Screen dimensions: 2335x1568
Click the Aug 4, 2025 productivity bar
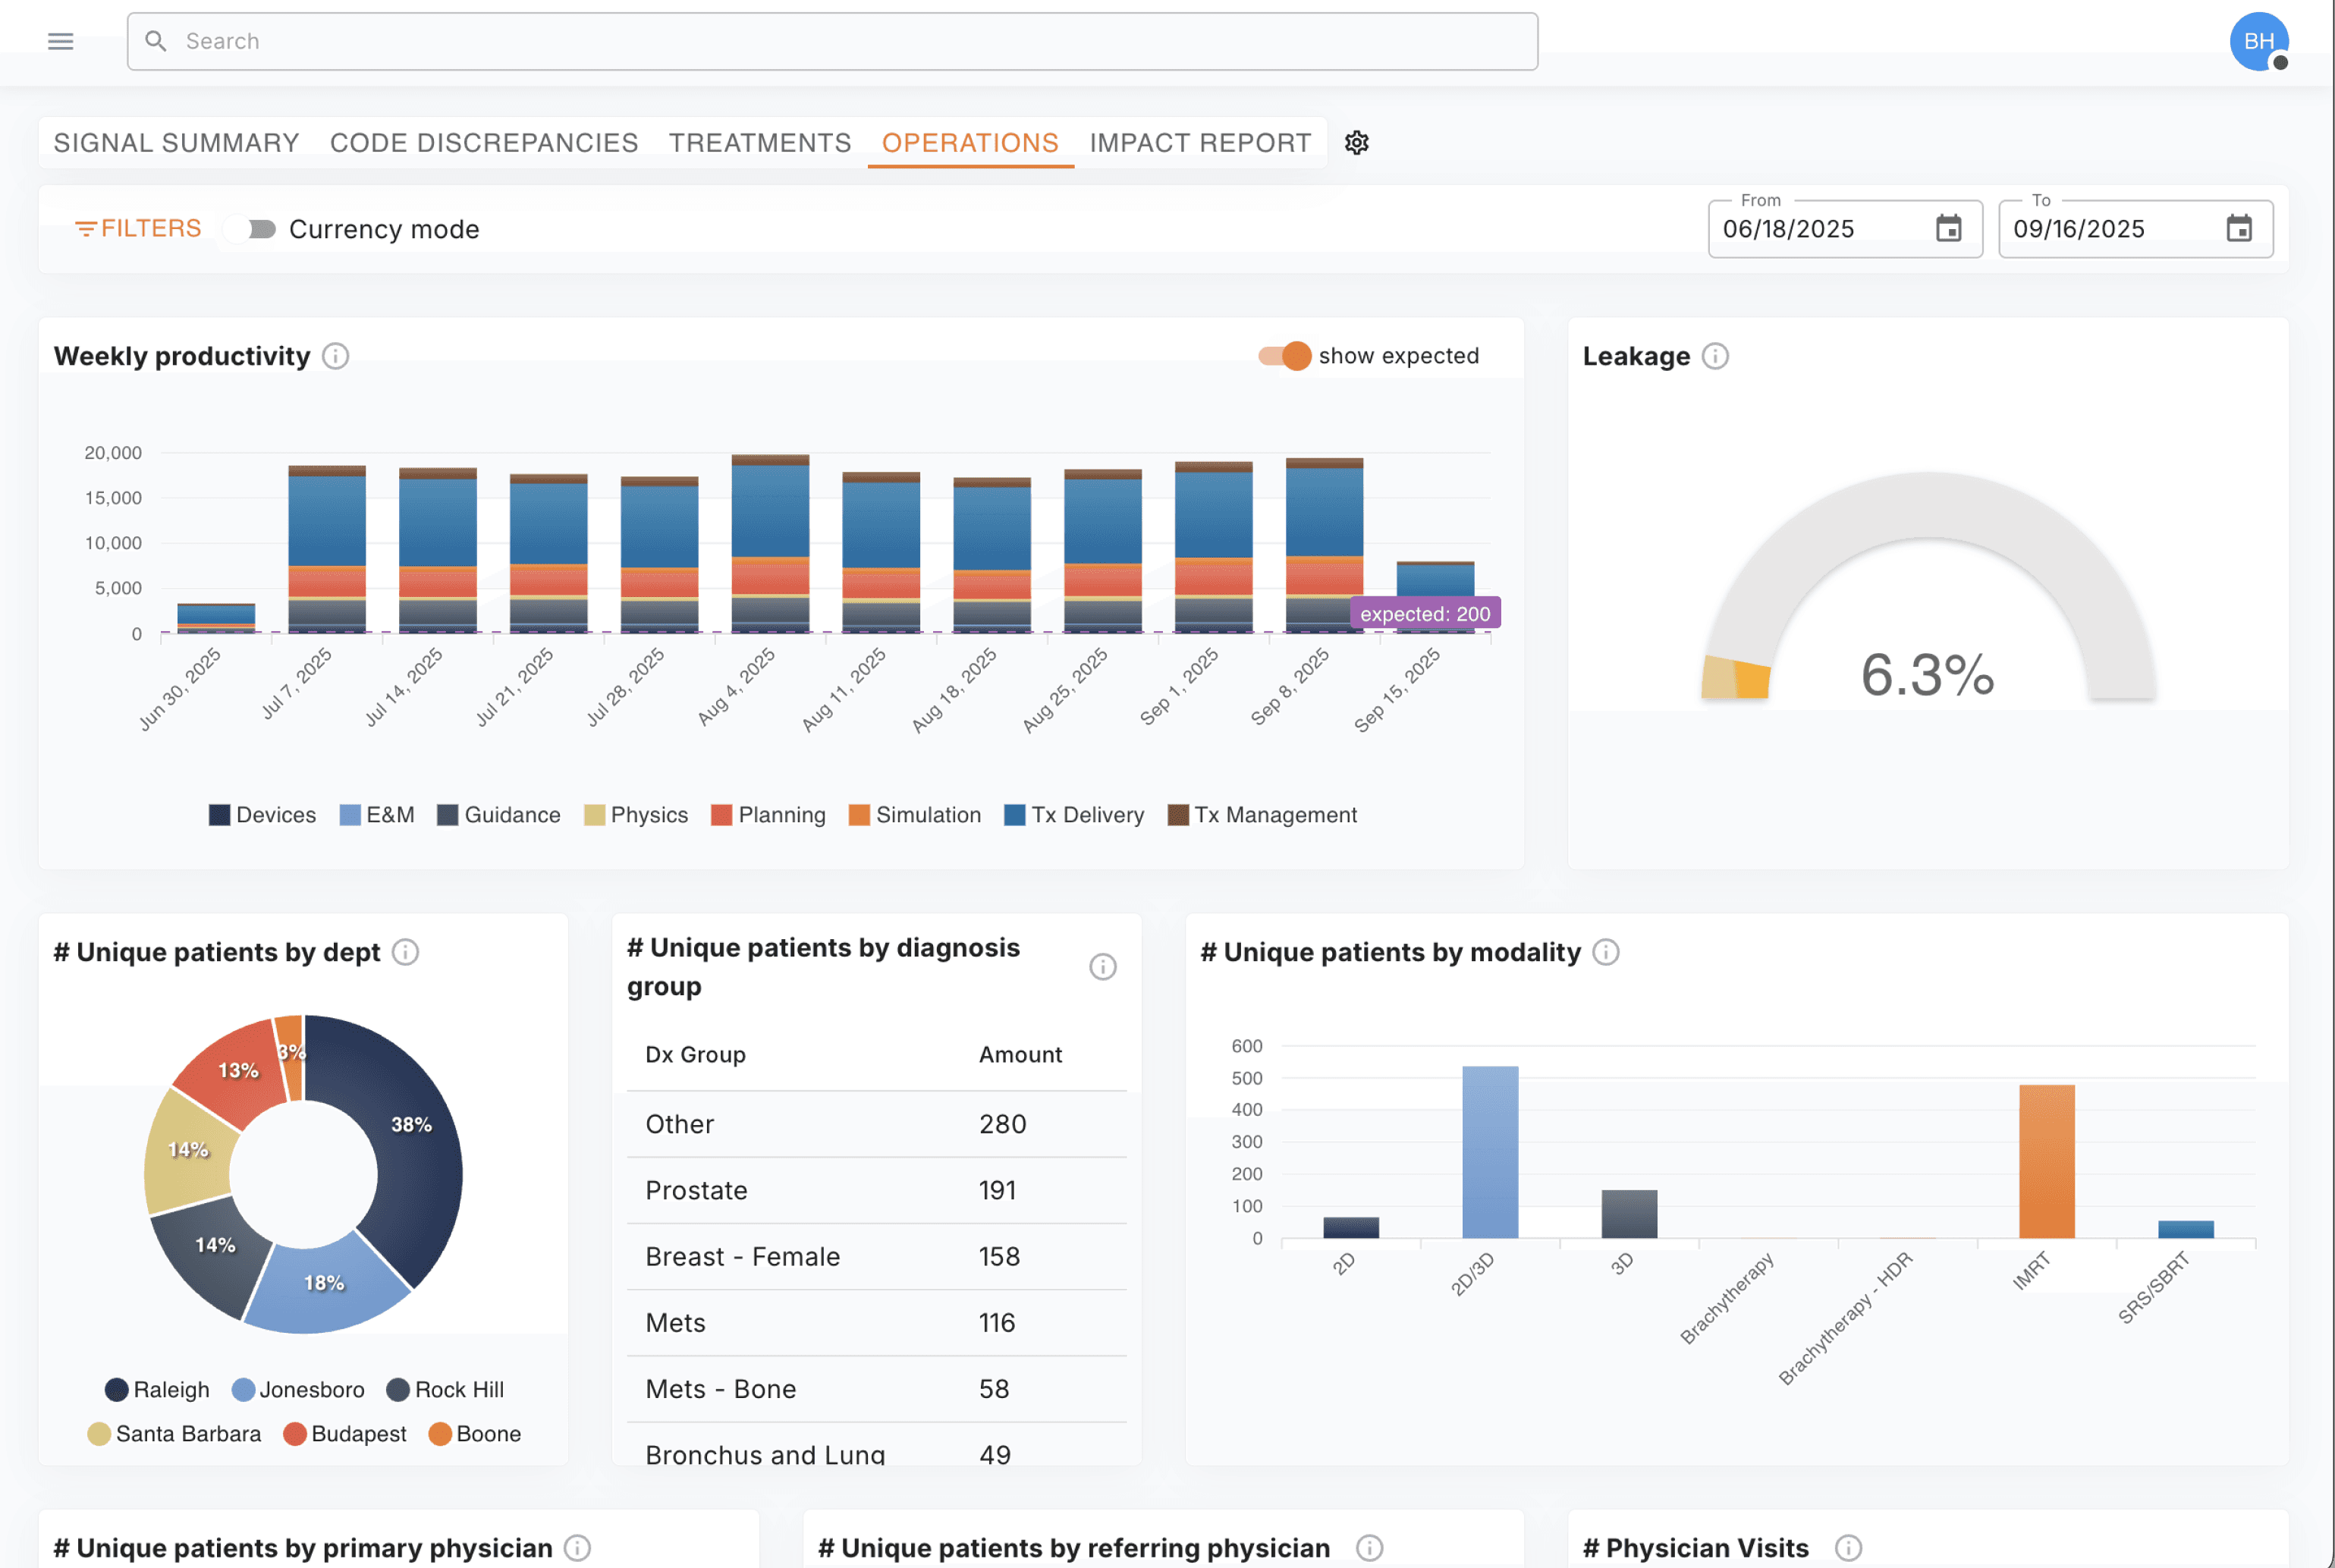tap(770, 544)
